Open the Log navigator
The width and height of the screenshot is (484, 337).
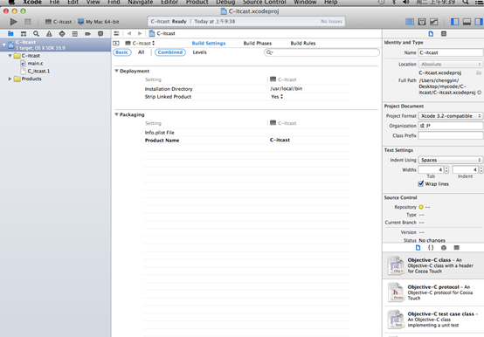(100, 33)
